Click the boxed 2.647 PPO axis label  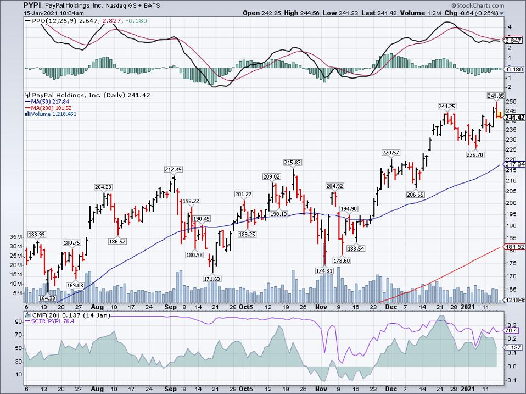[513, 41]
